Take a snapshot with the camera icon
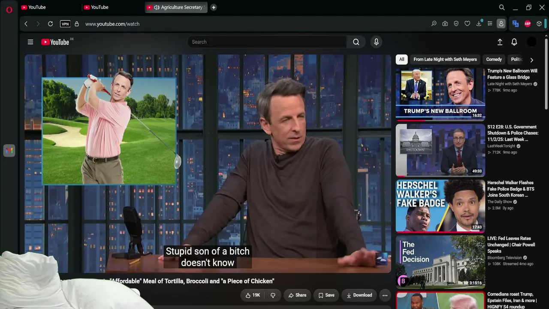This screenshot has width=549, height=309. click(445, 24)
